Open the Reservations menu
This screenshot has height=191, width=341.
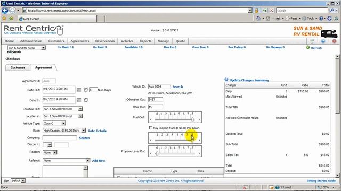(x=105, y=41)
